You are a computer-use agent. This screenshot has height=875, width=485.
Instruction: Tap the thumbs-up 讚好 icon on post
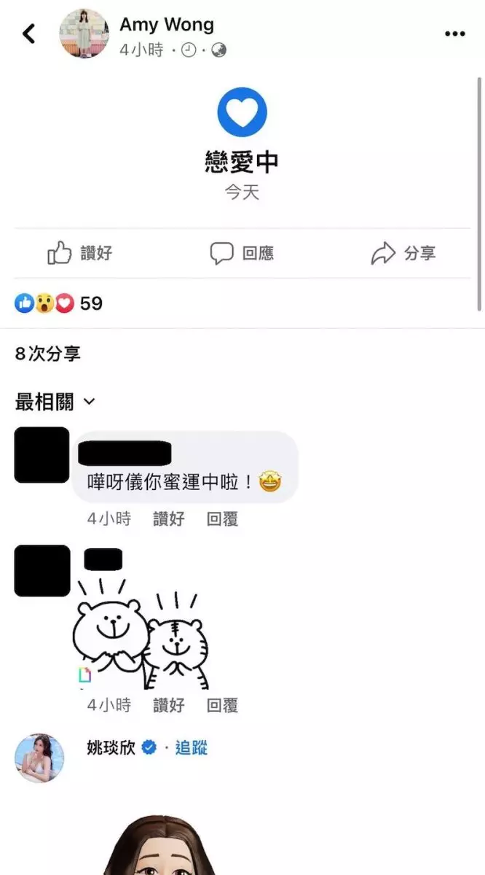59,253
